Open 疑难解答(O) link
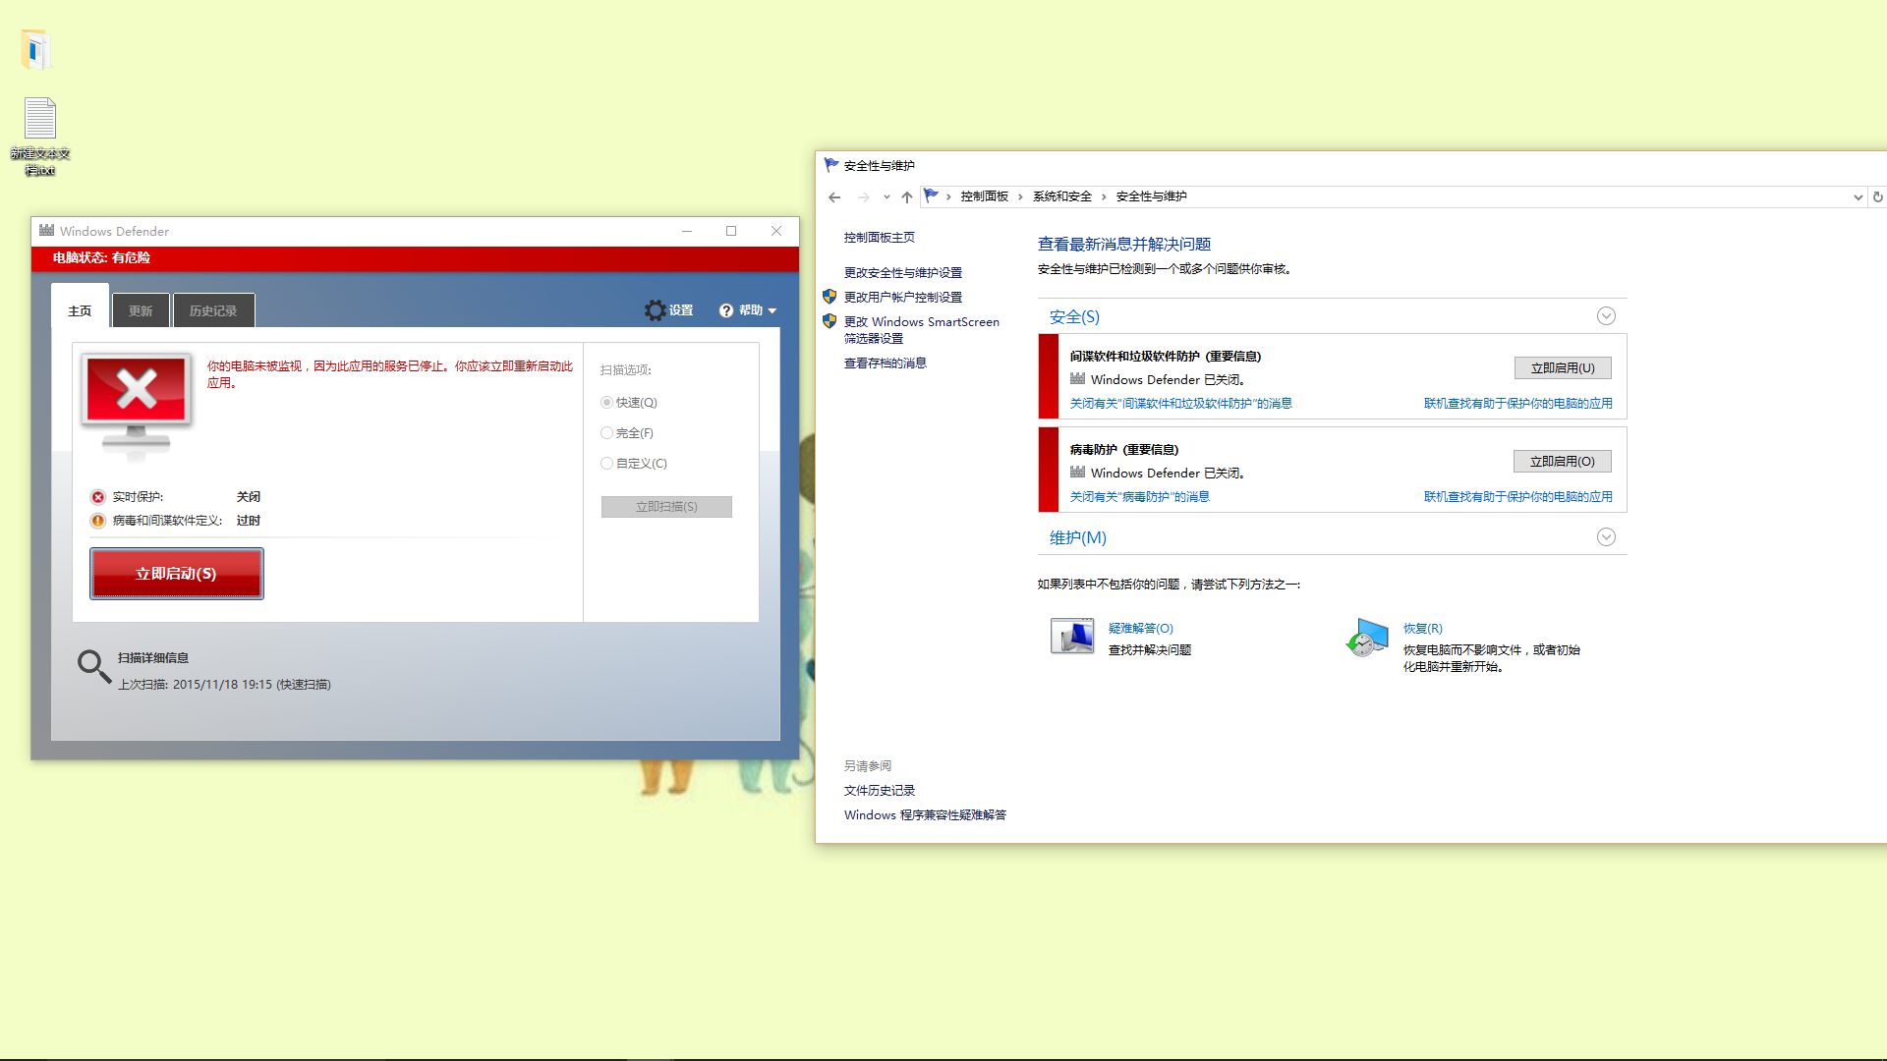 point(1141,629)
